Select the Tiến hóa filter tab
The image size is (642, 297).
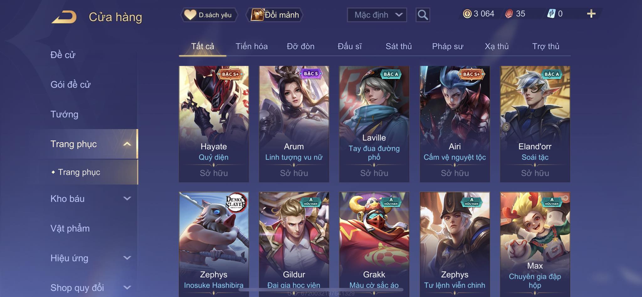(x=251, y=46)
